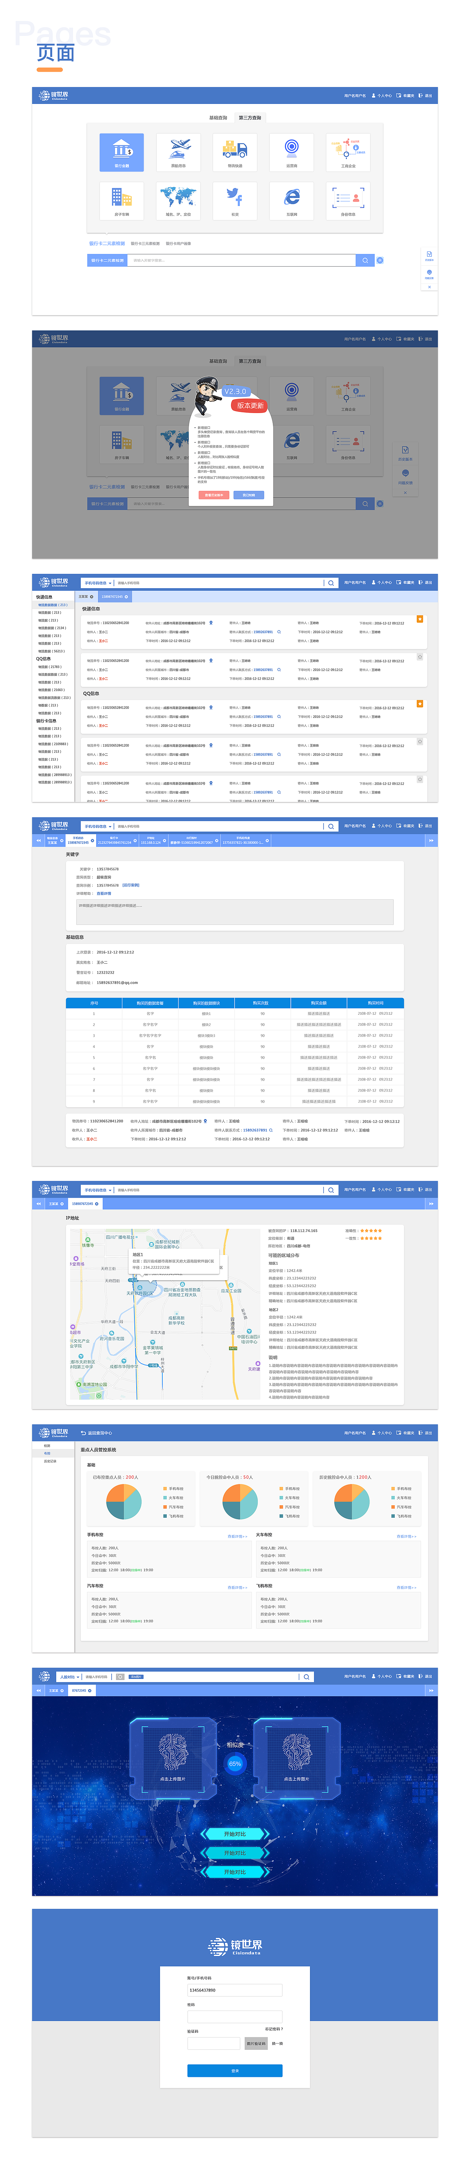The image size is (470, 2183).
Task: Click 添加图片 button on face comparison page
Action: [x=136, y=1677]
